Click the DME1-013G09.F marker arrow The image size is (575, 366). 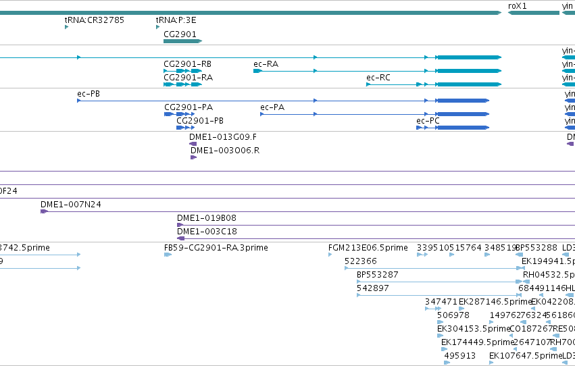193,144
